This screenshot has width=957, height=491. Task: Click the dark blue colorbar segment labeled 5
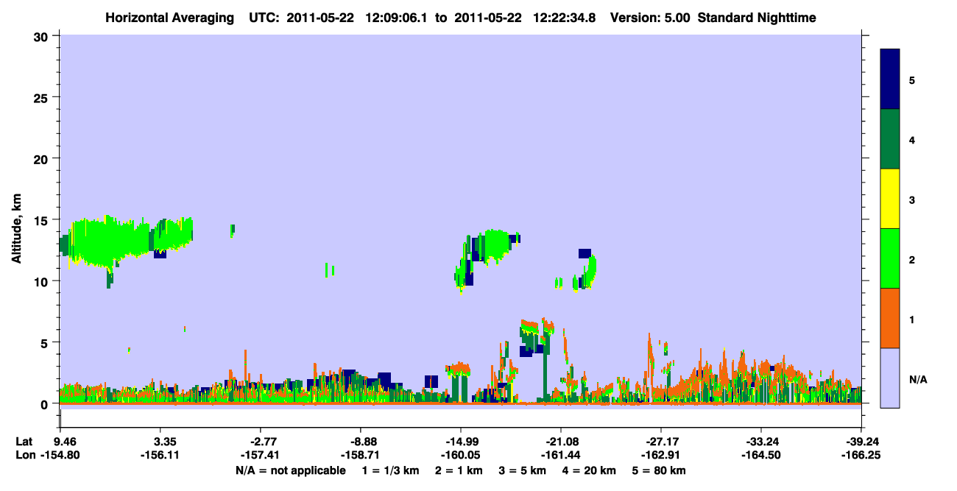pyautogui.click(x=890, y=80)
